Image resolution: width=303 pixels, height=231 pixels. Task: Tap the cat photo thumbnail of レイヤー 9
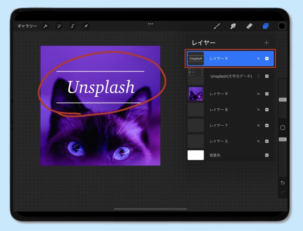click(196, 94)
